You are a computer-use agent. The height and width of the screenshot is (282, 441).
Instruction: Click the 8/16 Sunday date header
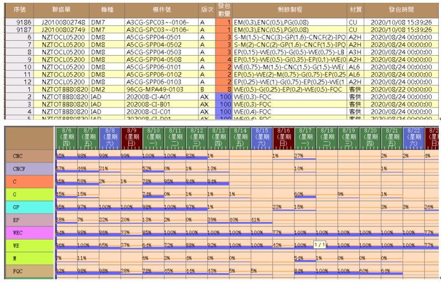tap(283, 138)
